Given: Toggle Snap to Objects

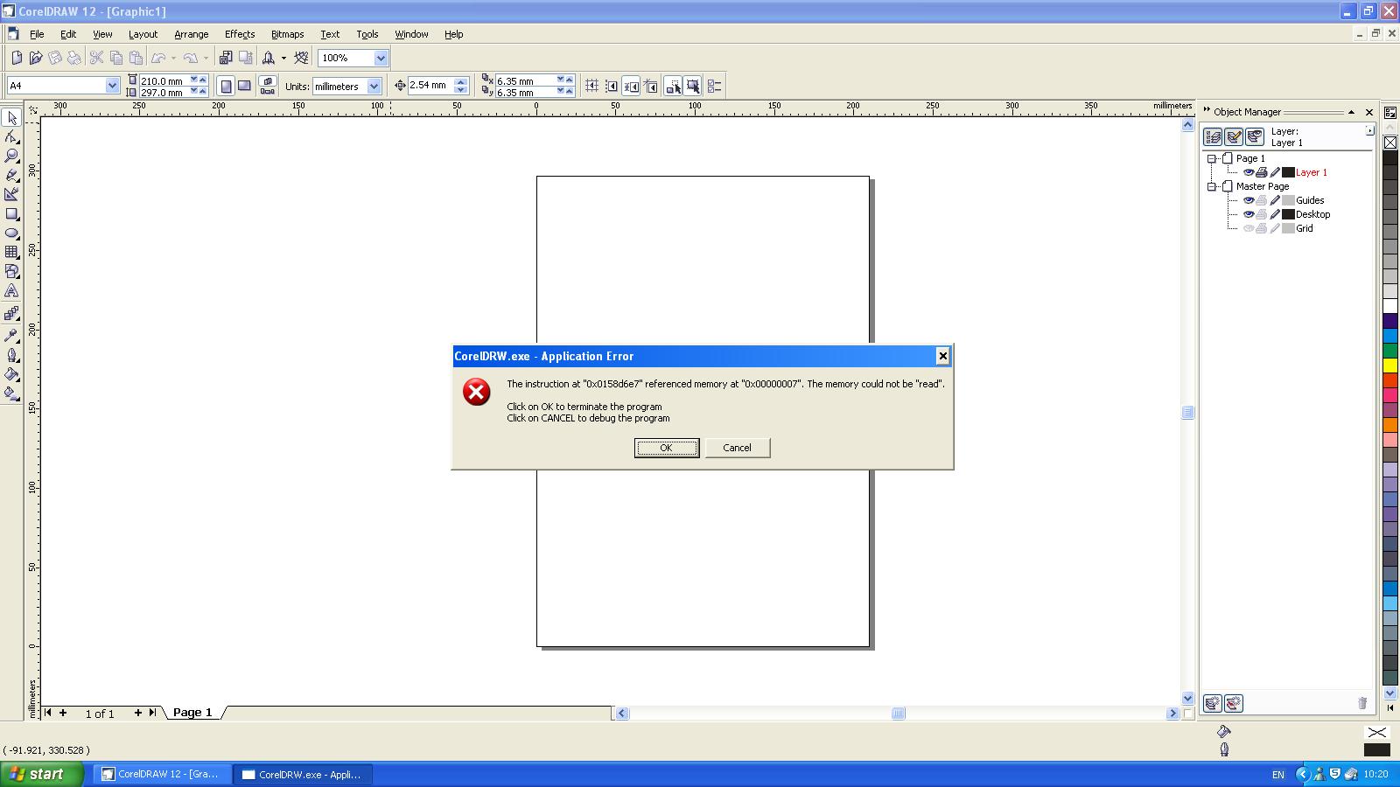Looking at the screenshot, I should (631, 86).
